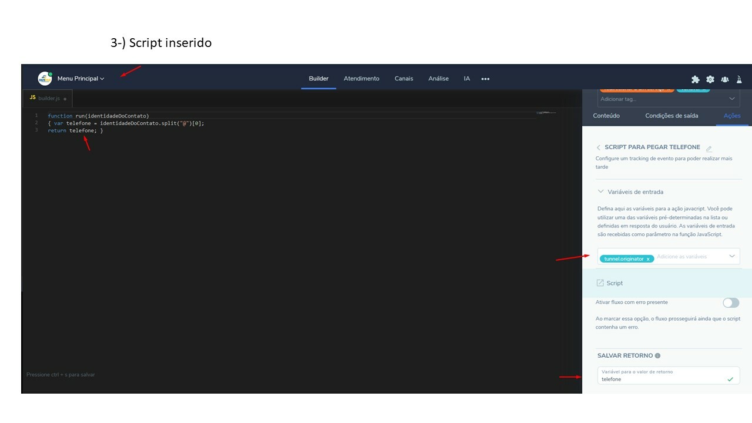This screenshot has height=423, width=752.
Task: Click the return telefone code line
Action: tap(75, 130)
